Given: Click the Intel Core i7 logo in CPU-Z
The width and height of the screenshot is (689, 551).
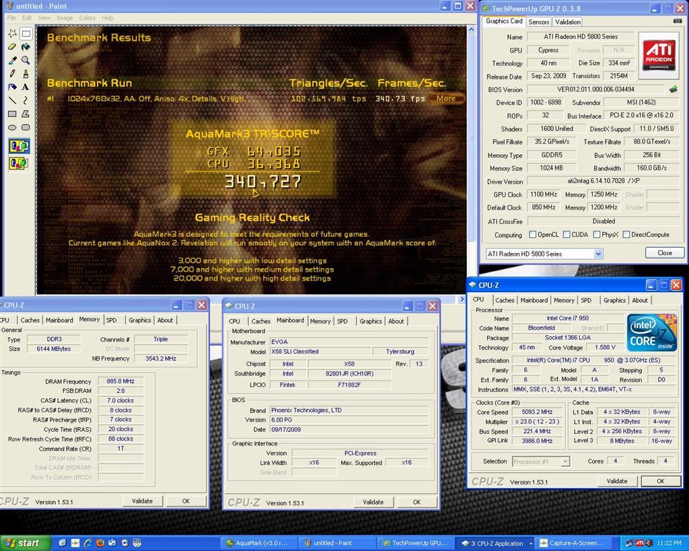Looking at the screenshot, I should click(652, 332).
